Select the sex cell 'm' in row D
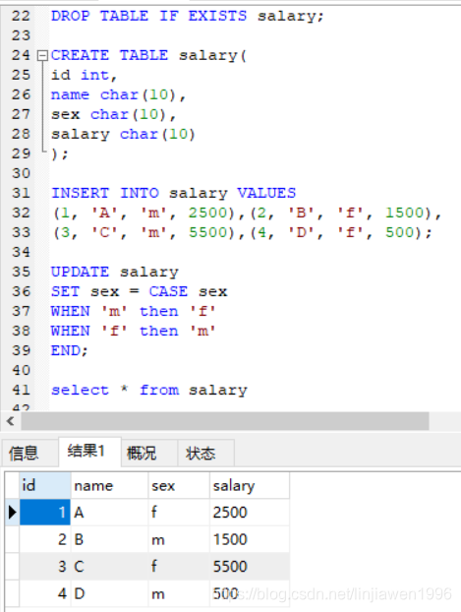 coord(179,593)
